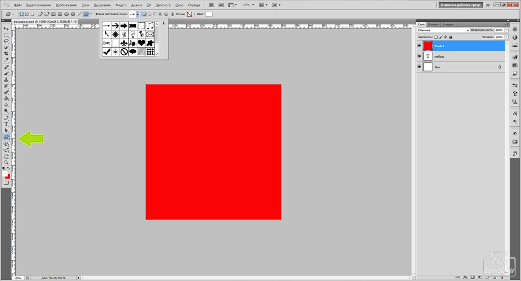This screenshot has width=521, height=281.
Task: Select the Eyedropper tool
Action: coord(6,60)
